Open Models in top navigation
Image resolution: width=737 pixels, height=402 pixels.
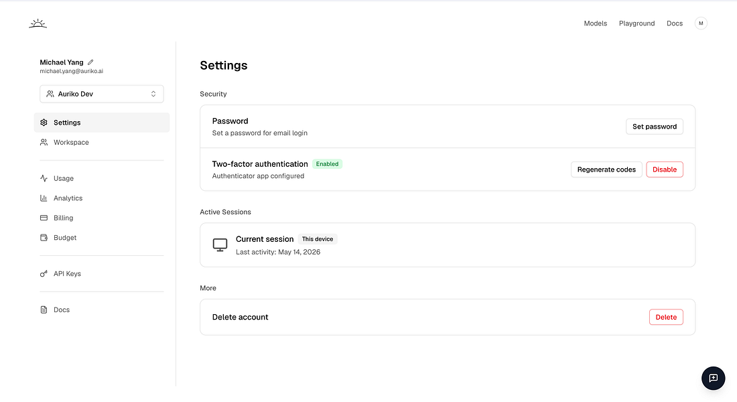(x=595, y=23)
